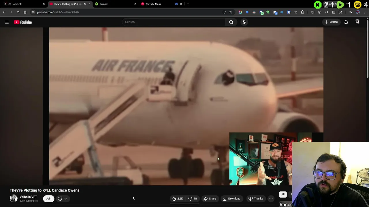This screenshot has height=207, width=369.
Task: Open the notifications bell in YouTube header
Action: [346, 22]
